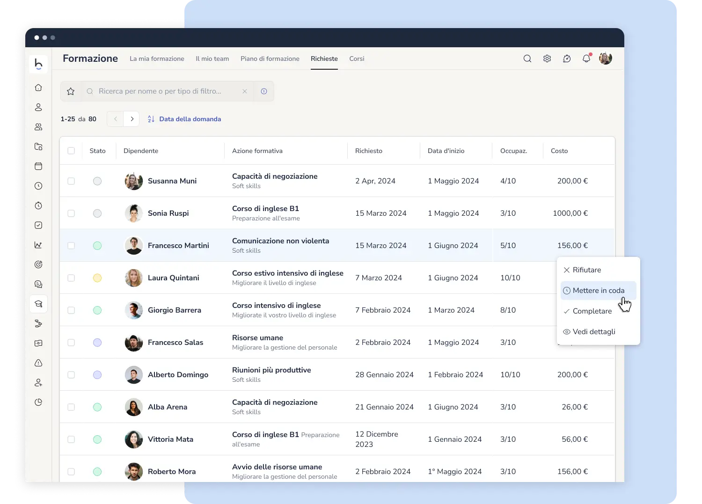Check the box for Sonia Ruspi
The height and width of the screenshot is (504, 702).
pyautogui.click(x=71, y=213)
